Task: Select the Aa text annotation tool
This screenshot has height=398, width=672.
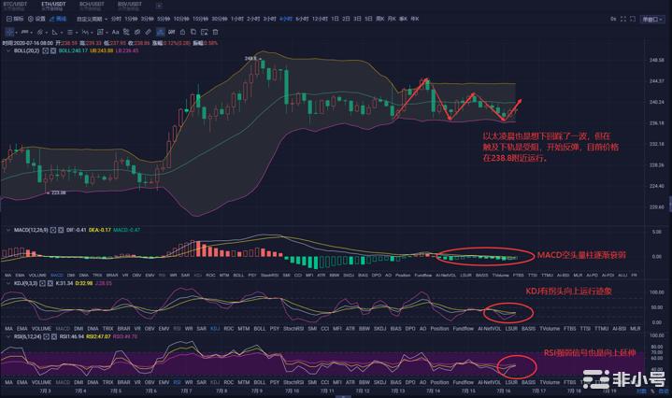Action: click(115, 32)
